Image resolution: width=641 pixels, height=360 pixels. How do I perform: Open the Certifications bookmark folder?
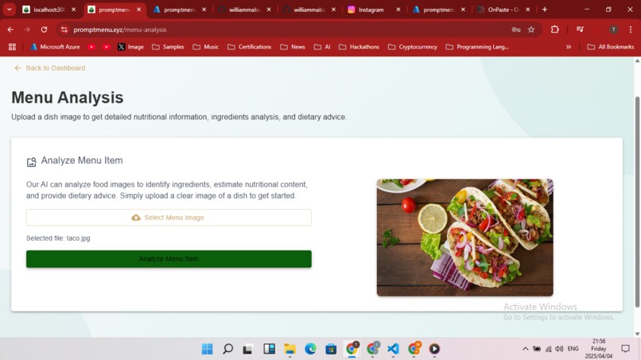(x=250, y=47)
